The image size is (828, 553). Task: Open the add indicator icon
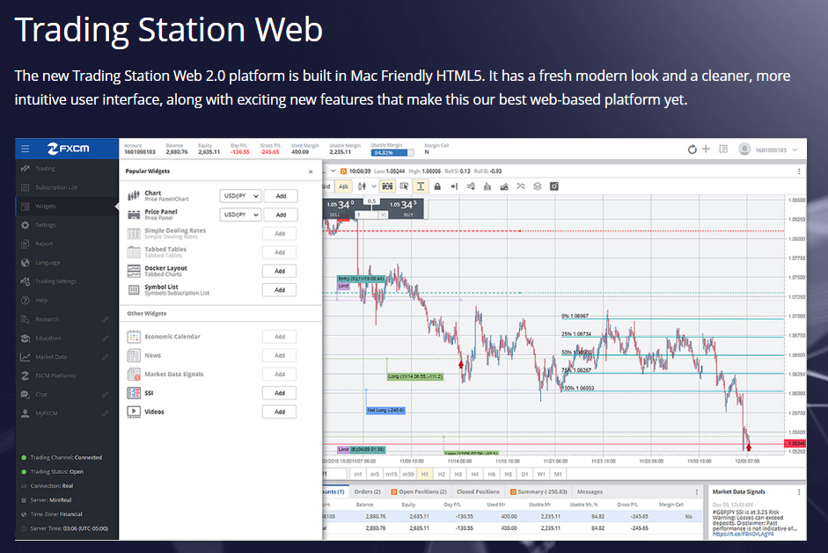pyautogui.click(x=471, y=186)
